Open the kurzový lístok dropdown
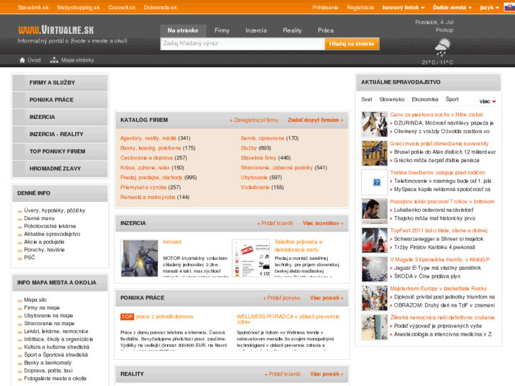 tap(403, 7)
